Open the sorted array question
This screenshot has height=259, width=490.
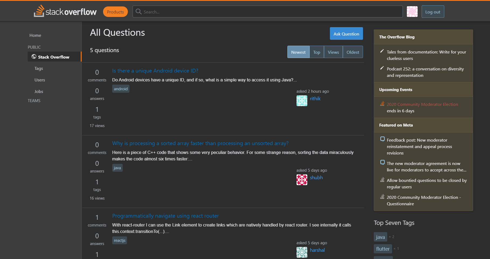pos(200,143)
